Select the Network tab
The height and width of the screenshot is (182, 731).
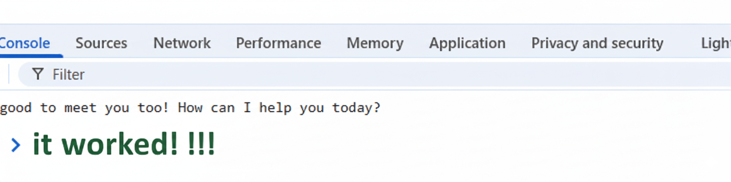[182, 44]
